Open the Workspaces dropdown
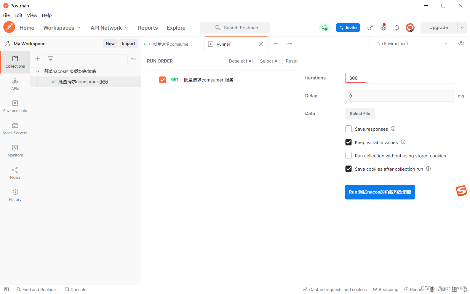470x294 pixels. tap(62, 28)
